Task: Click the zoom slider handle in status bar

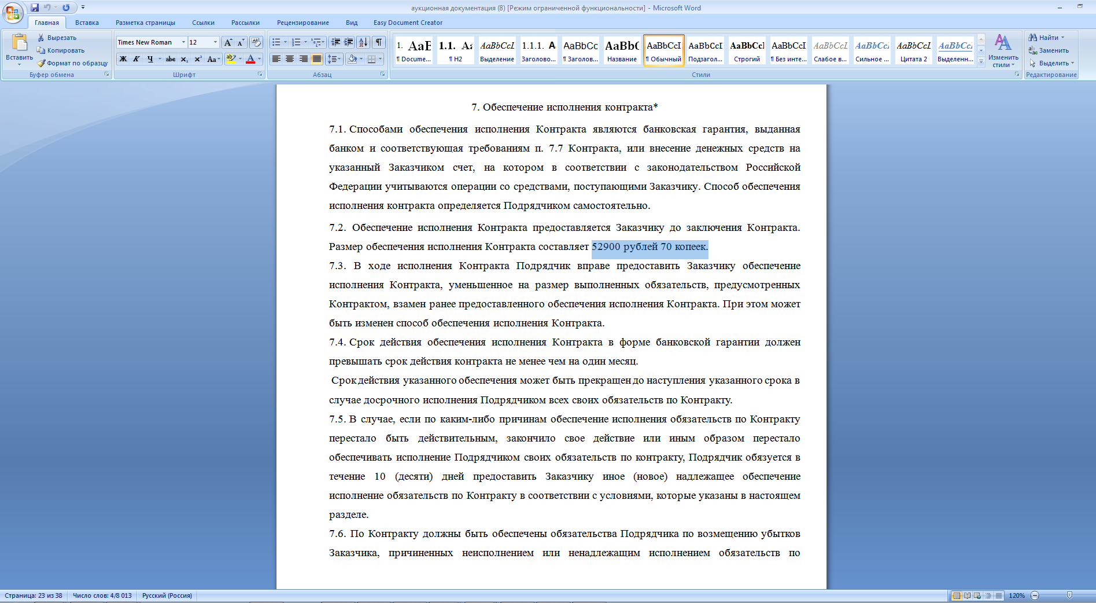Action: (1069, 595)
